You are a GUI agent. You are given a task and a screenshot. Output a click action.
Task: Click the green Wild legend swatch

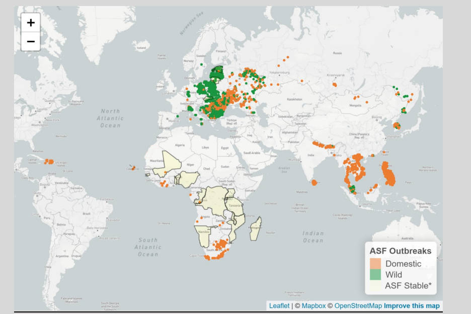[375, 275]
